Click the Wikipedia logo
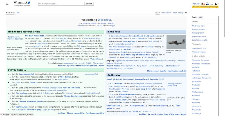 [x=22, y=4]
